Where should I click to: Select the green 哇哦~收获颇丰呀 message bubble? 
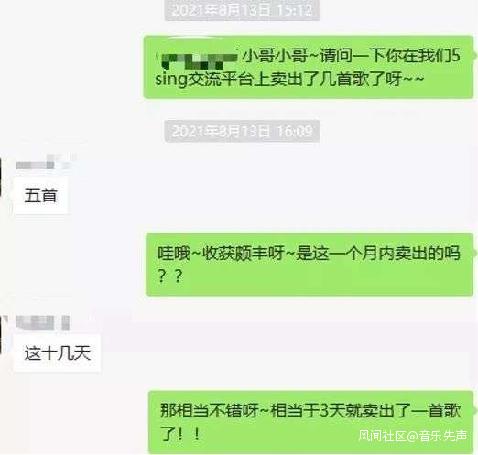point(310,265)
